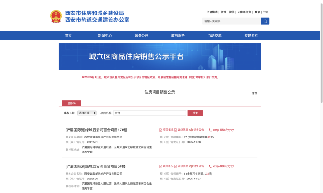This screenshot has height=193, width=323.
Task: Go to the 新闻中心 navigation item
Action: click(105, 36)
